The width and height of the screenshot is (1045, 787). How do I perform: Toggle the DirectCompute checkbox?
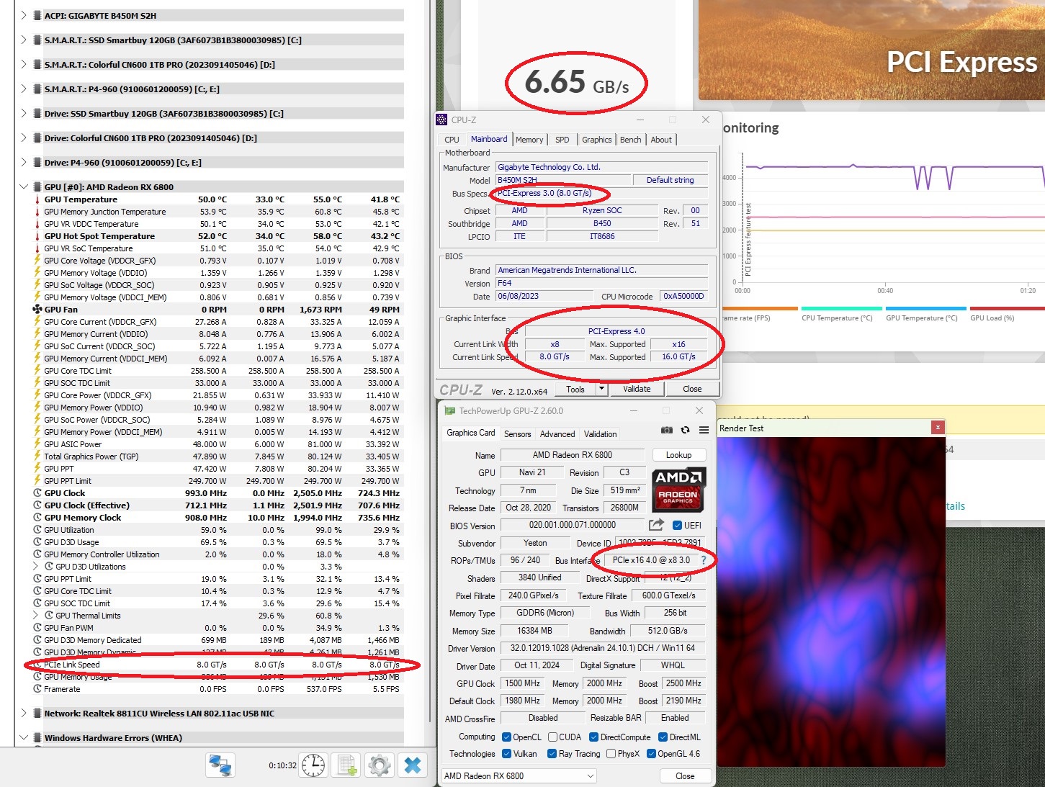[x=594, y=737]
